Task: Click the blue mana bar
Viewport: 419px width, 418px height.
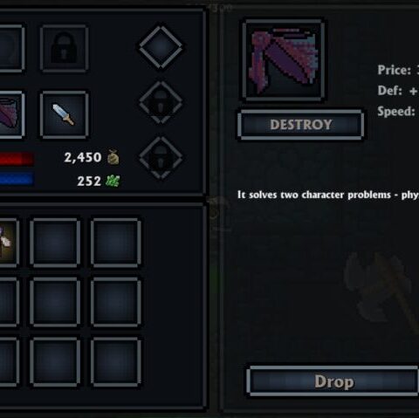Action: (17, 179)
